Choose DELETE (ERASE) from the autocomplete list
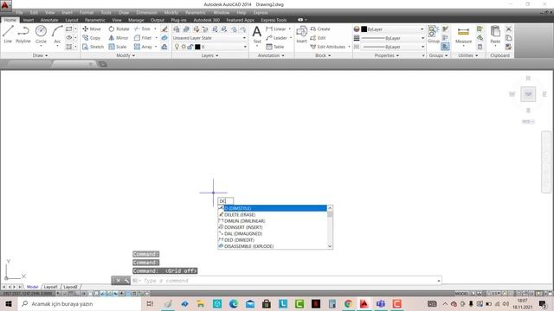 273,214
